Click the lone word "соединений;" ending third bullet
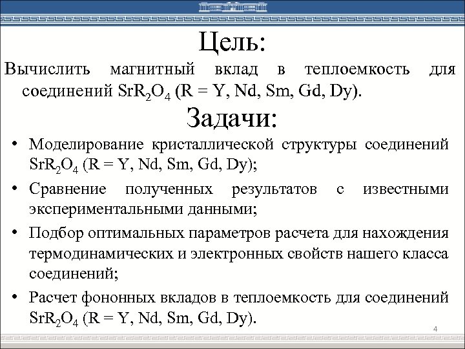This screenshot has height=349, width=465. pyautogui.click(x=74, y=273)
